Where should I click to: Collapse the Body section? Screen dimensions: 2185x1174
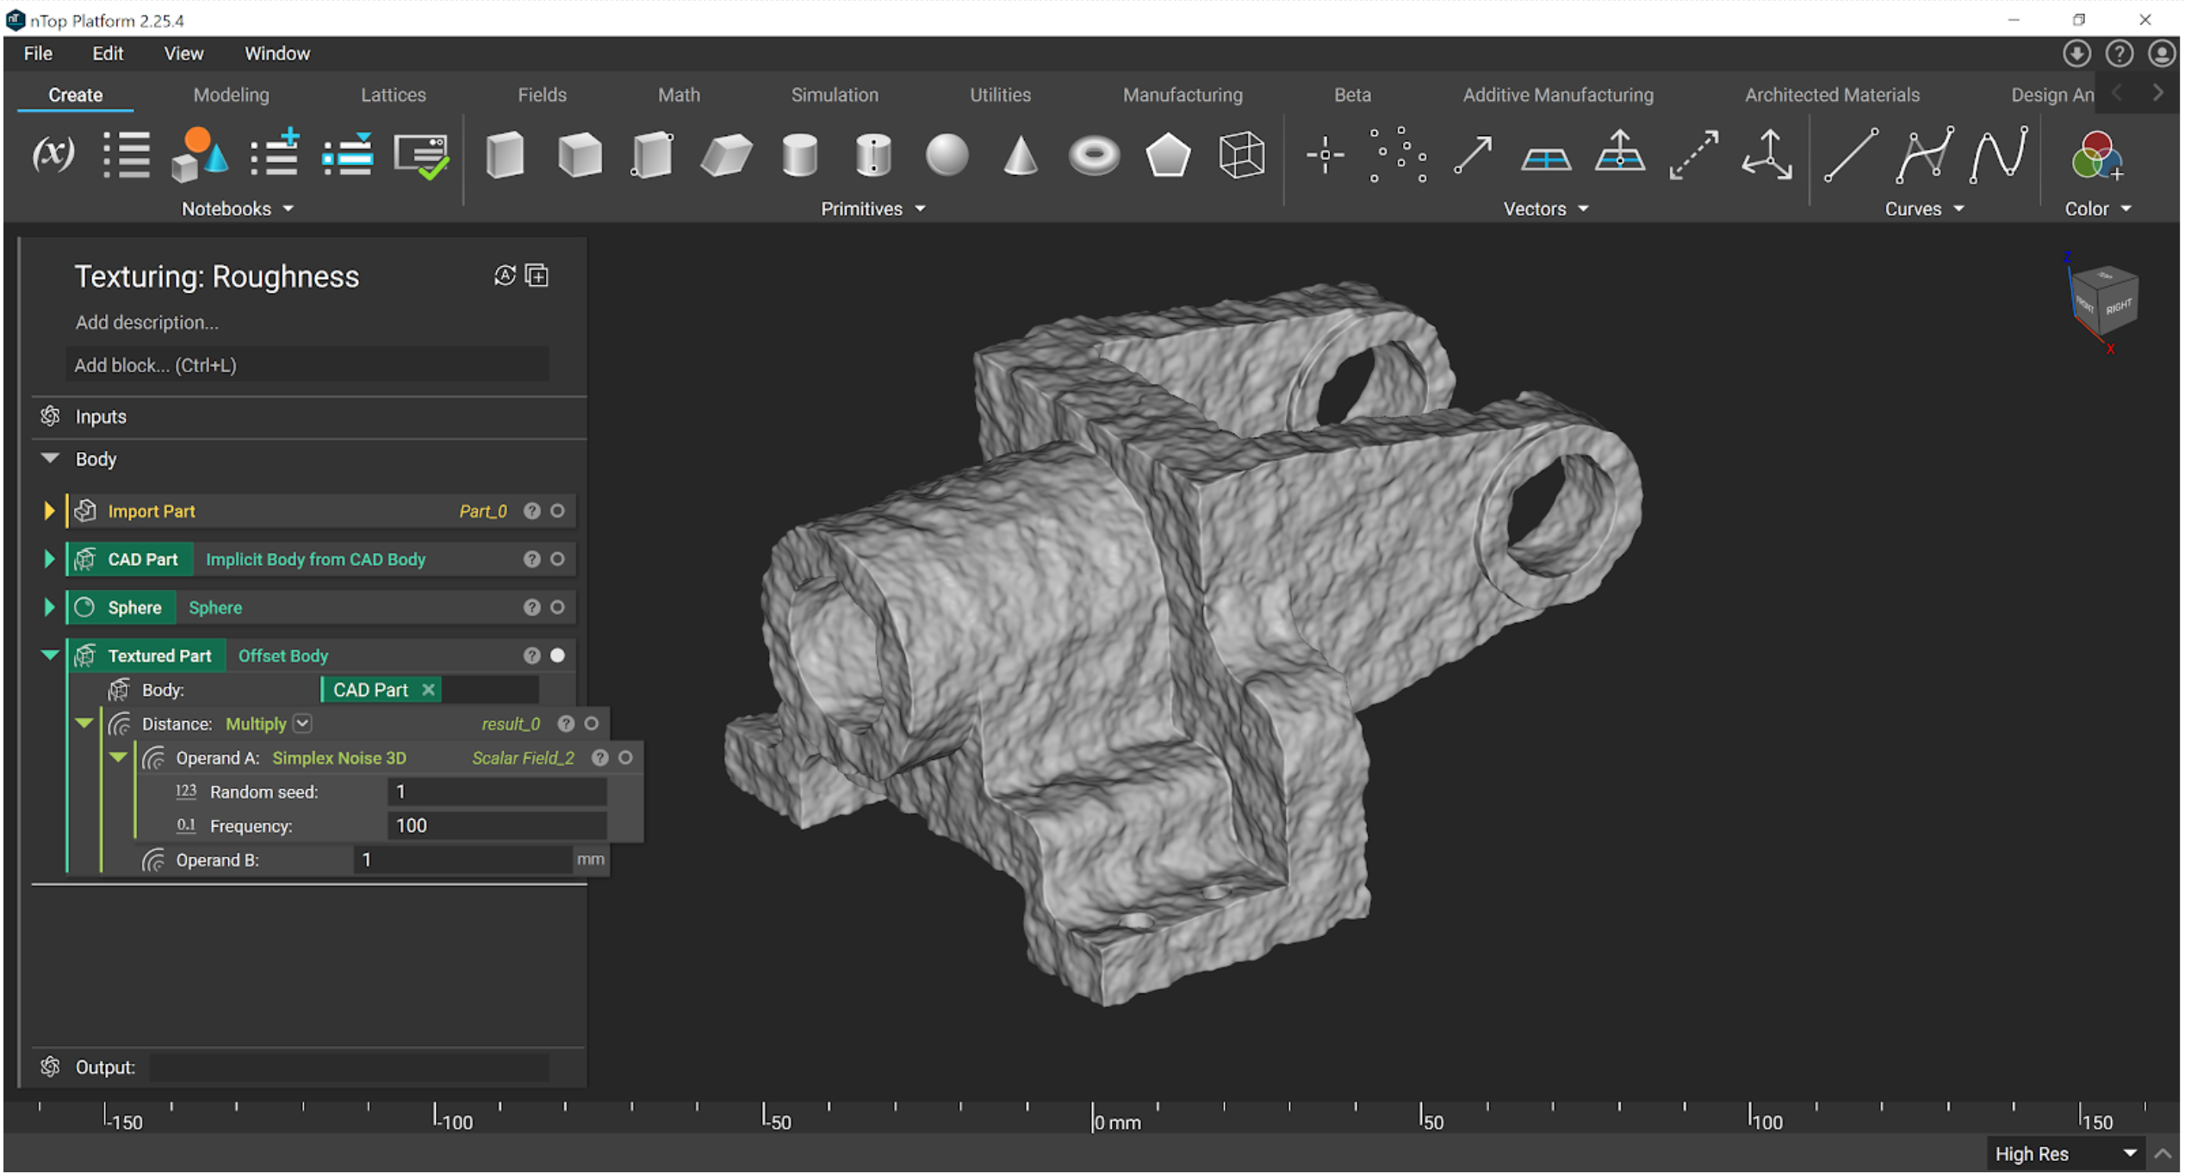pyautogui.click(x=50, y=459)
